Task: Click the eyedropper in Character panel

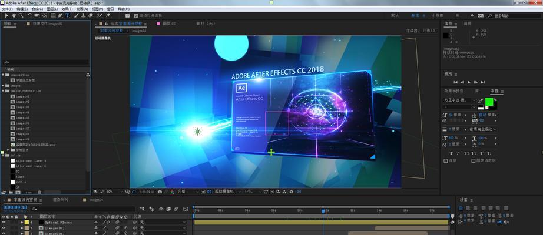Action: pyautogui.click(x=481, y=101)
